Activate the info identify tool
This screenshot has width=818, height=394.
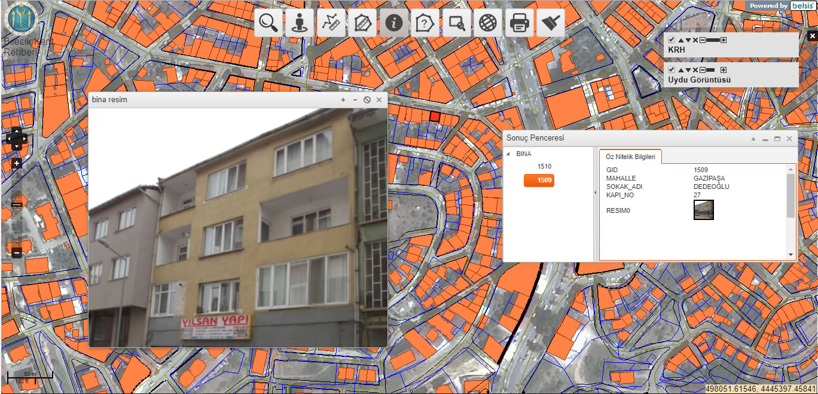[x=393, y=23]
